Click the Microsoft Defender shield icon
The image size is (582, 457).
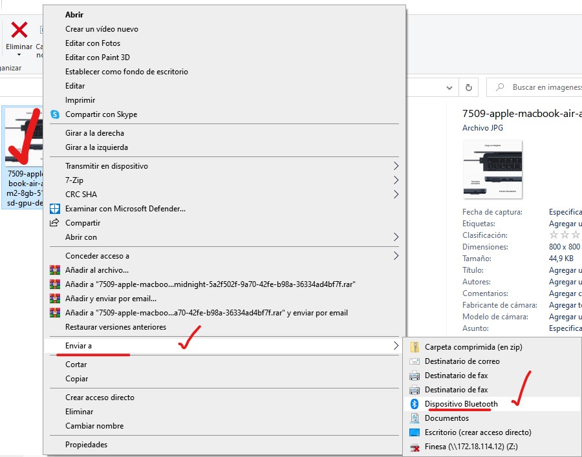(x=55, y=209)
